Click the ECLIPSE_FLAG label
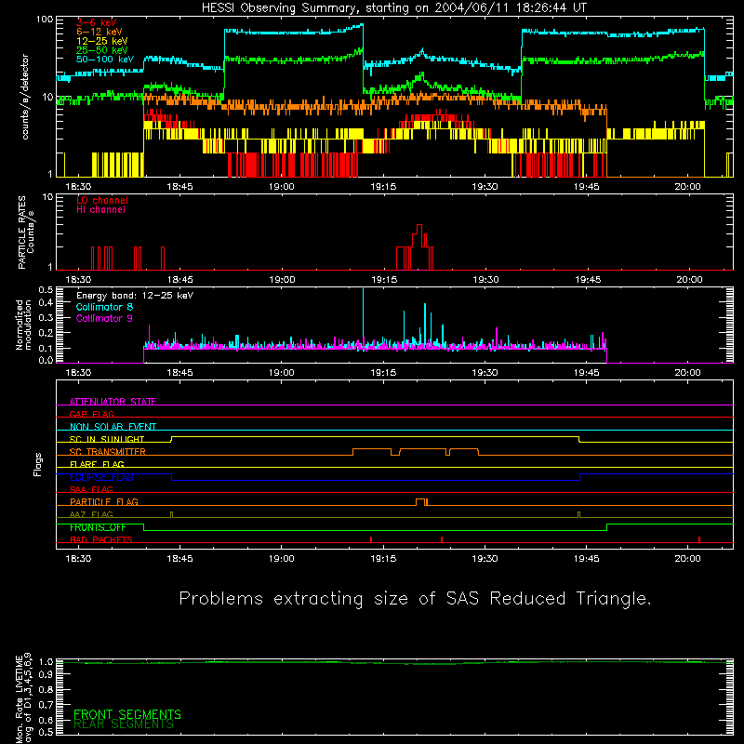This screenshot has width=744, height=744. (101, 477)
